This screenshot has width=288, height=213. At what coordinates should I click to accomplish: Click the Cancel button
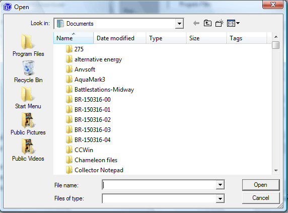point(261,198)
